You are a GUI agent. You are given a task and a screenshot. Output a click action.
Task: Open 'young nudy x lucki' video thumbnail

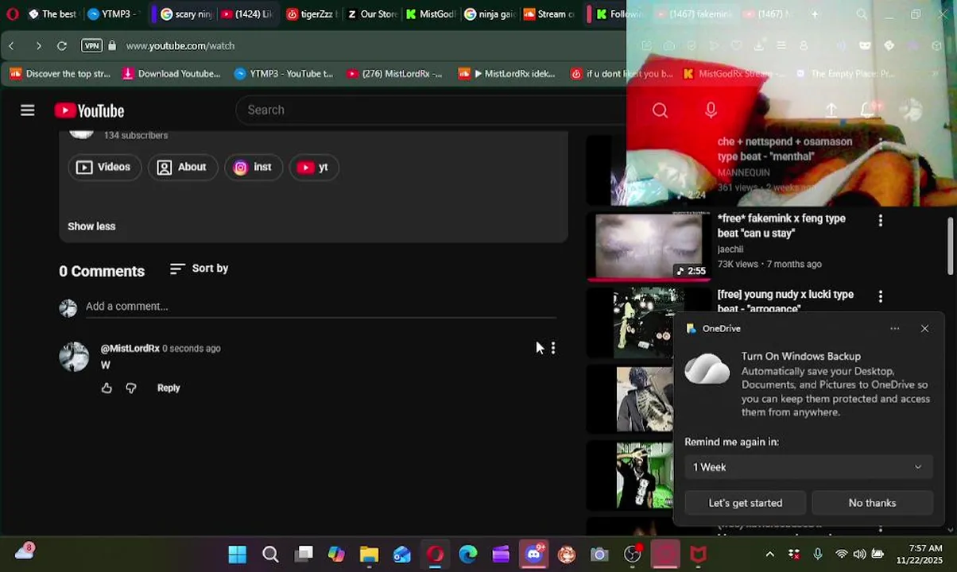pyautogui.click(x=649, y=322)
